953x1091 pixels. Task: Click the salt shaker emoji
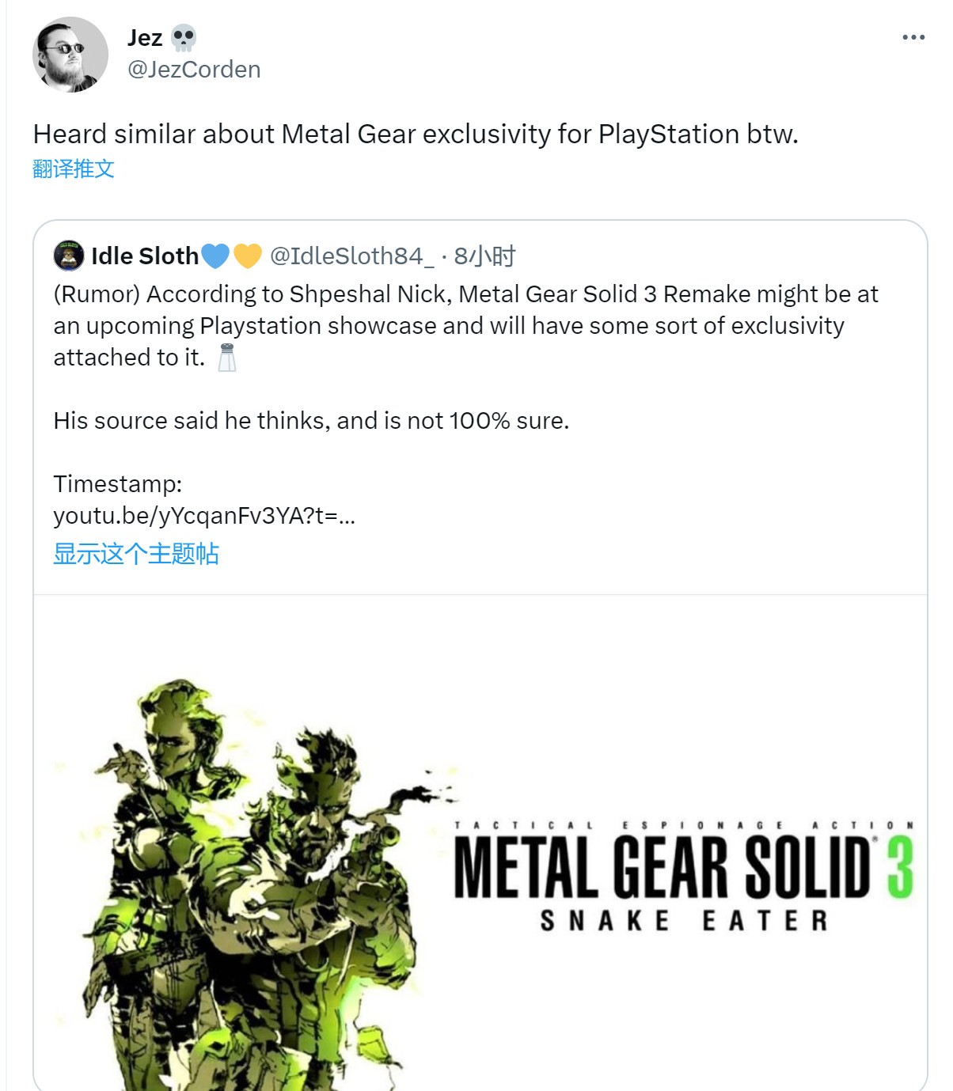click(227, 358)
